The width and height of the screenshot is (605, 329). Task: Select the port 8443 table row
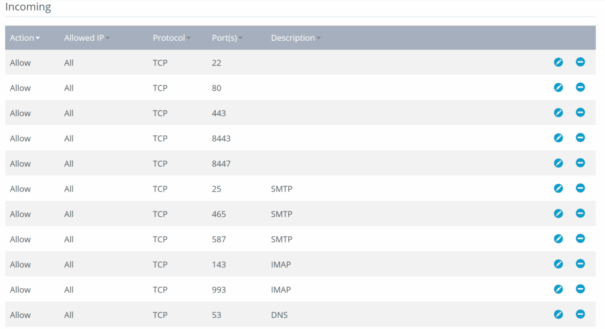(x=295, y=138)
